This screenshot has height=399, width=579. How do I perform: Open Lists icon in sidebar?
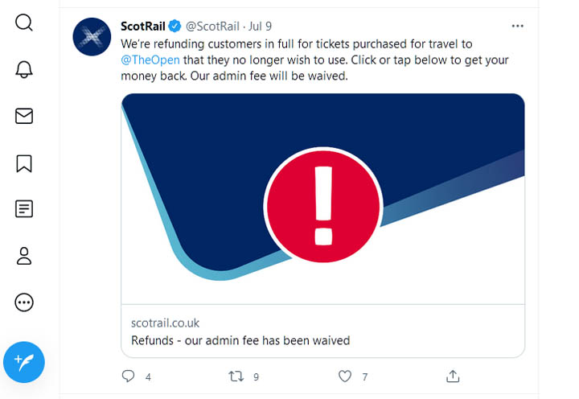coord(24,209)
